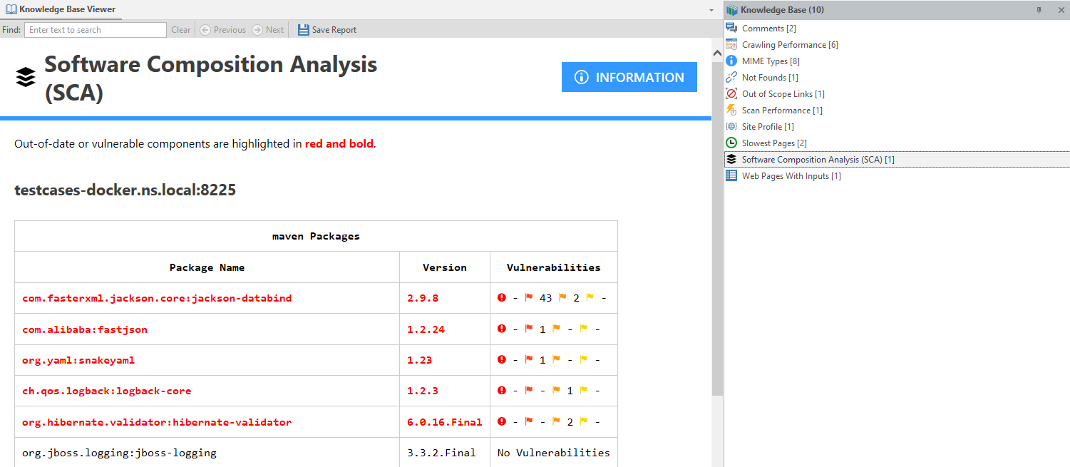Click the Slowest Pages clock icon
1070x467 pixels.
731,143
